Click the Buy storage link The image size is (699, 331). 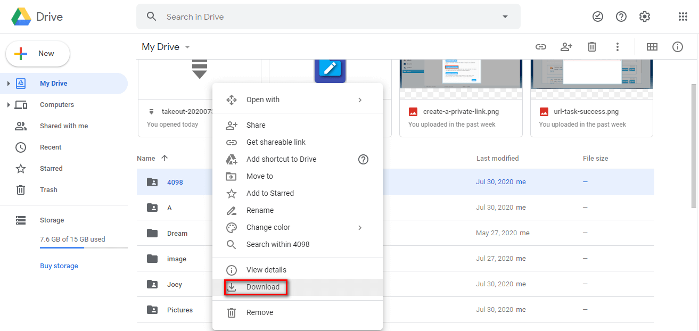click(x=59, y=266)
